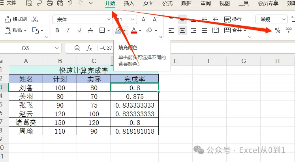Expand the Paste (粘贴) options arrow
This screenshot has width=295, height=162.
tap(25, 30)
